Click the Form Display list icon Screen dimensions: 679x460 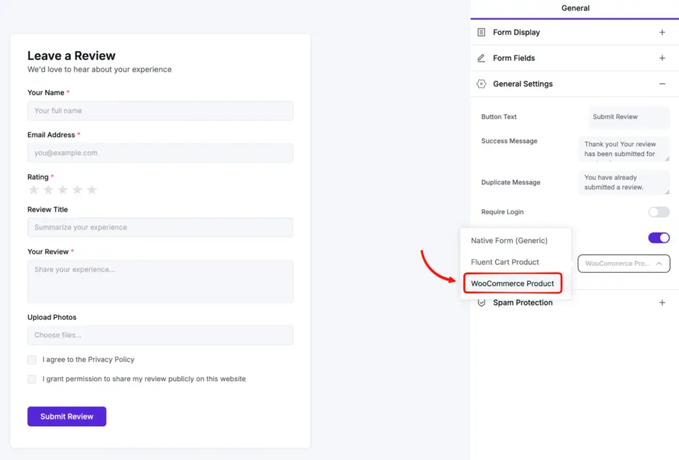point(481,32)
